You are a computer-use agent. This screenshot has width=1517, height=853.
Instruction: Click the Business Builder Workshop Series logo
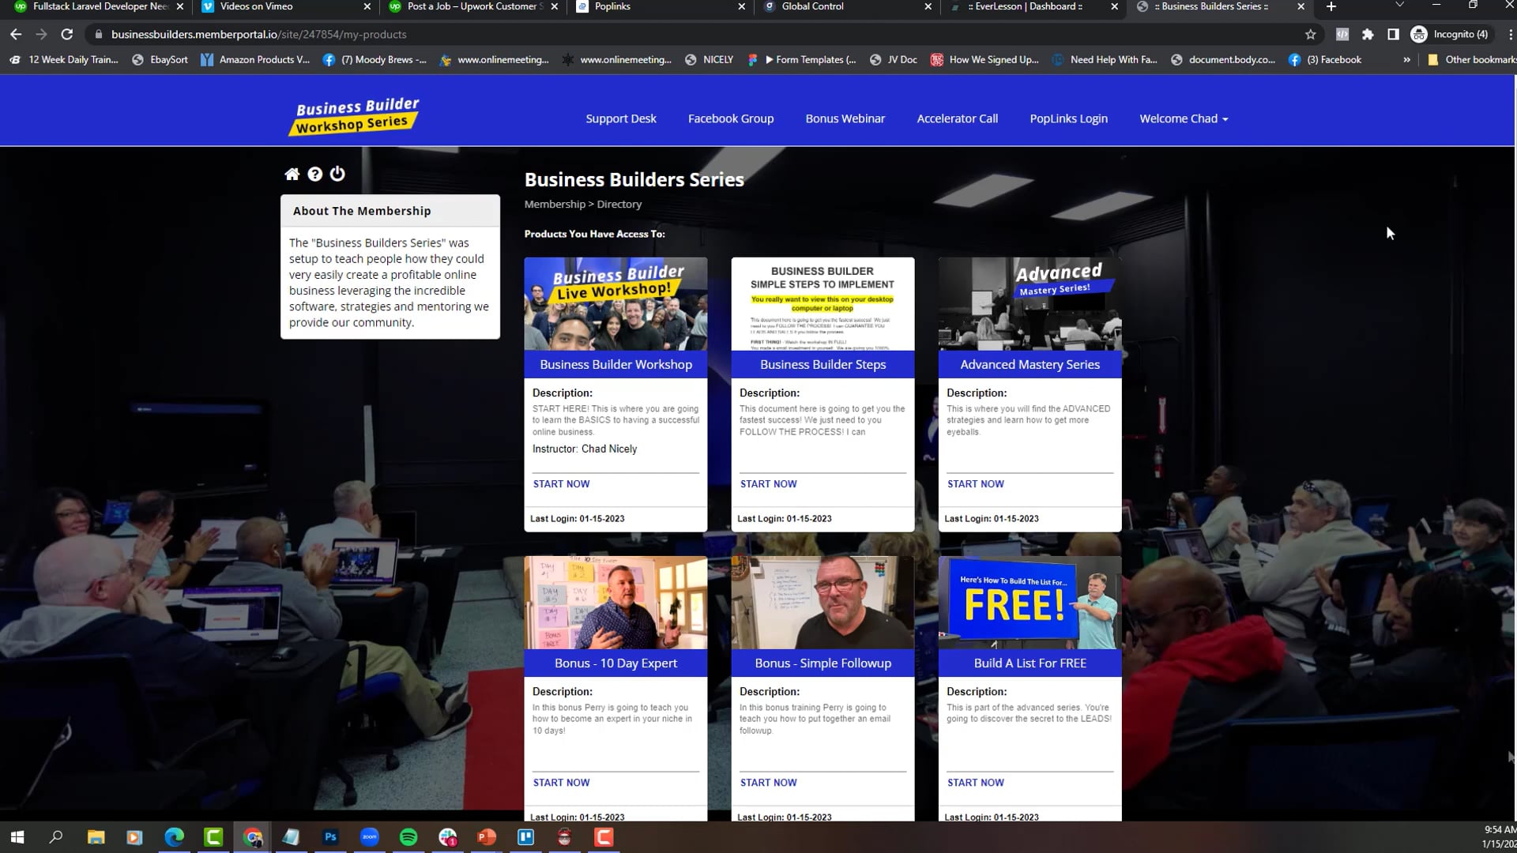tap(354, 116)
